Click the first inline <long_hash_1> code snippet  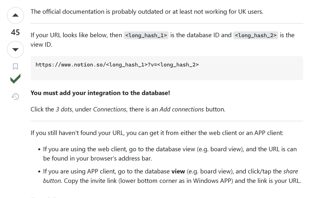[146, 35]
